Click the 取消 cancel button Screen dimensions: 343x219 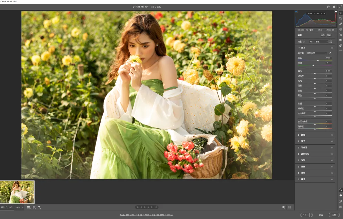pyautogui.click(x=320, y=215)
